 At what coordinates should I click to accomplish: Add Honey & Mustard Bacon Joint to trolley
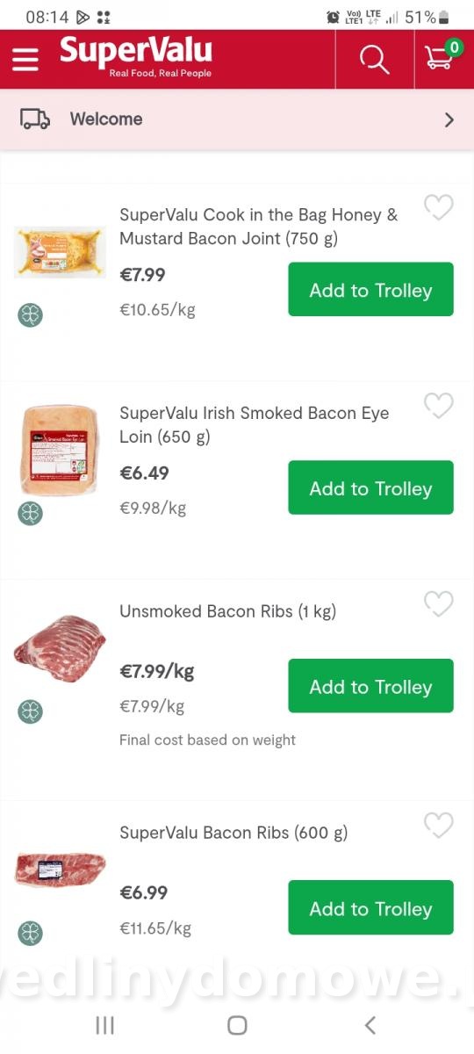pos(371,290)
